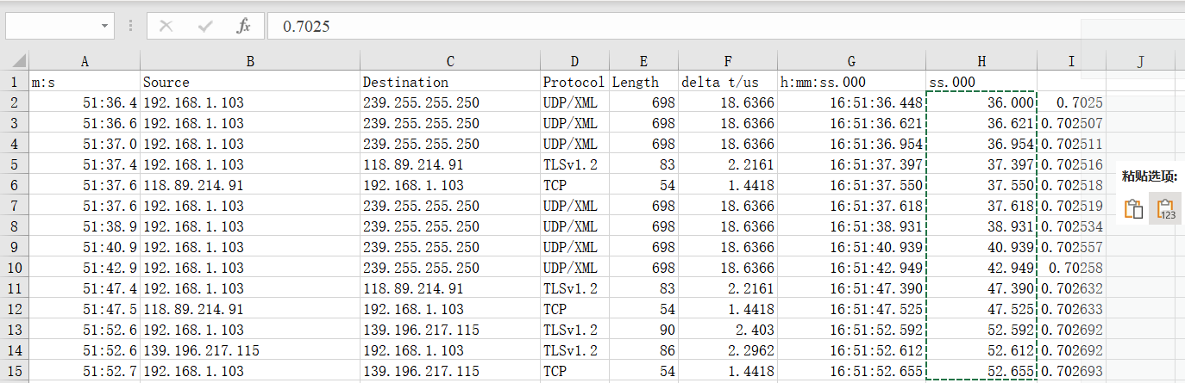Image resolution: width=1185 pixels, height=383 pixels.
Task: Select cell I2 showing 0.7025
Action: (1071, 102)
